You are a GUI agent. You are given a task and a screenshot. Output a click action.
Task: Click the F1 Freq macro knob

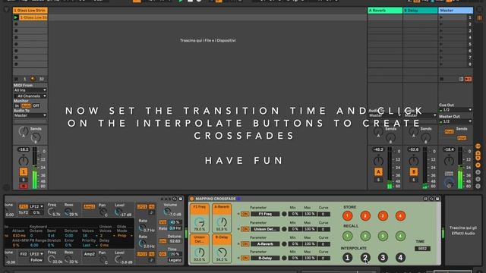199,222
